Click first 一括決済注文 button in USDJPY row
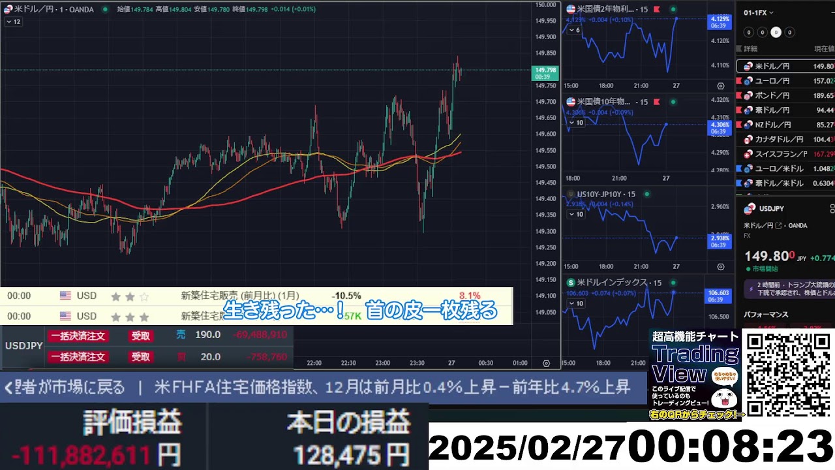Image resolution: width=835 pixels, height=470 pixels. 78,336
